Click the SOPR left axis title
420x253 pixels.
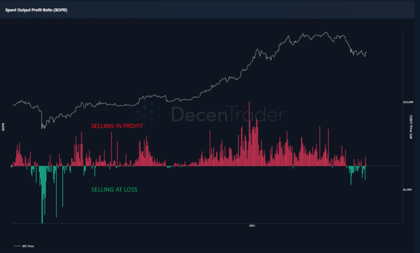click(3, 127)
